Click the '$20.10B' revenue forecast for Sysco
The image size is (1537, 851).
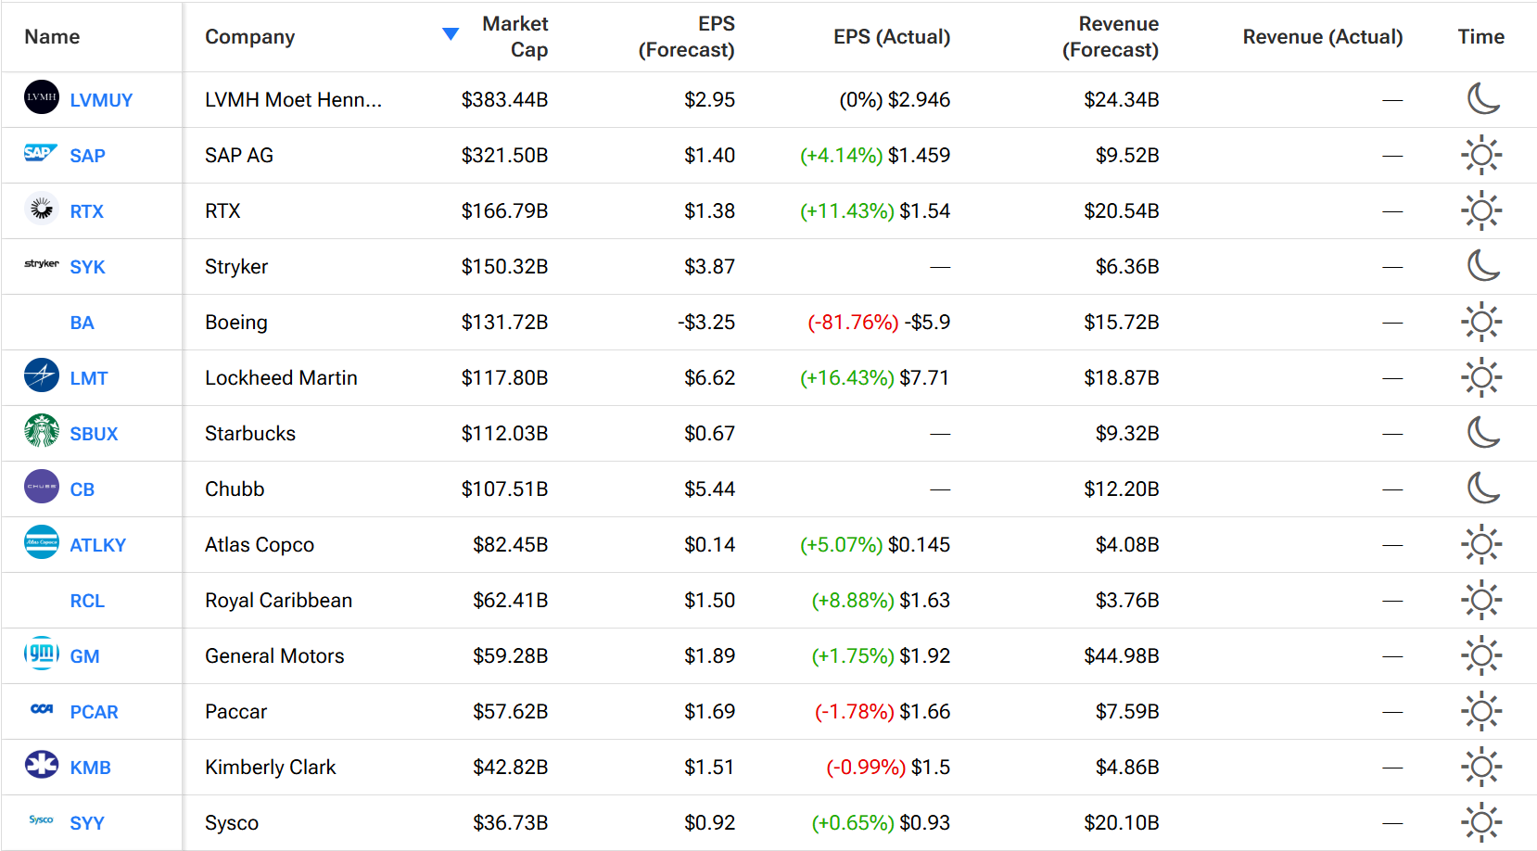click(1122, 822)
